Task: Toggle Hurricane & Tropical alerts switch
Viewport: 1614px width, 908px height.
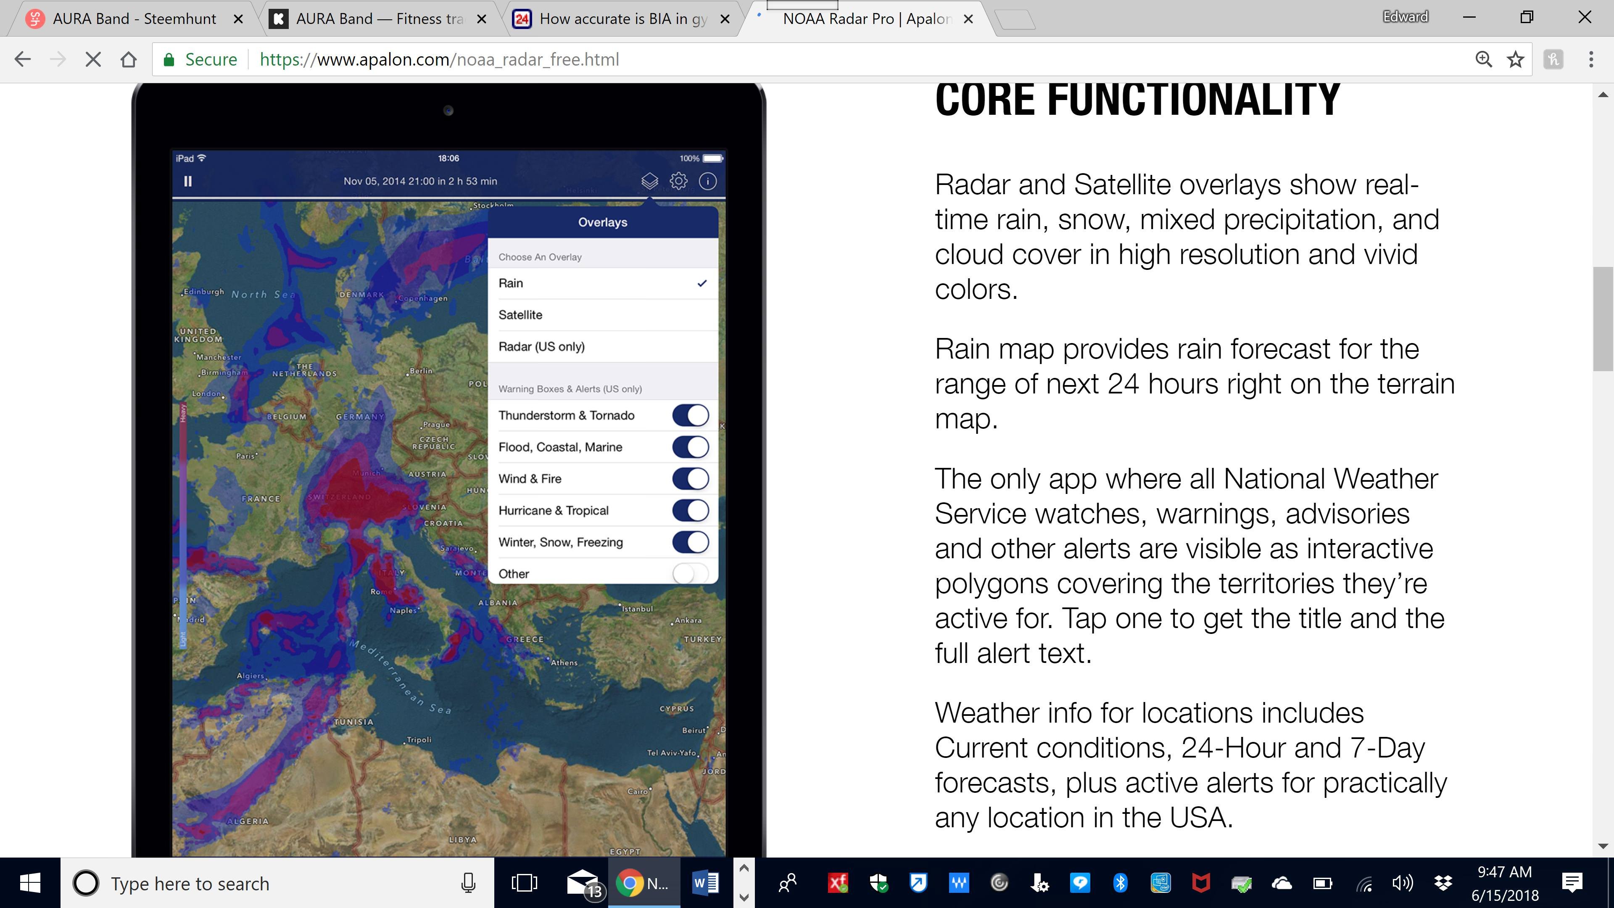Action: pyautogui.click(x=691, y=510)
